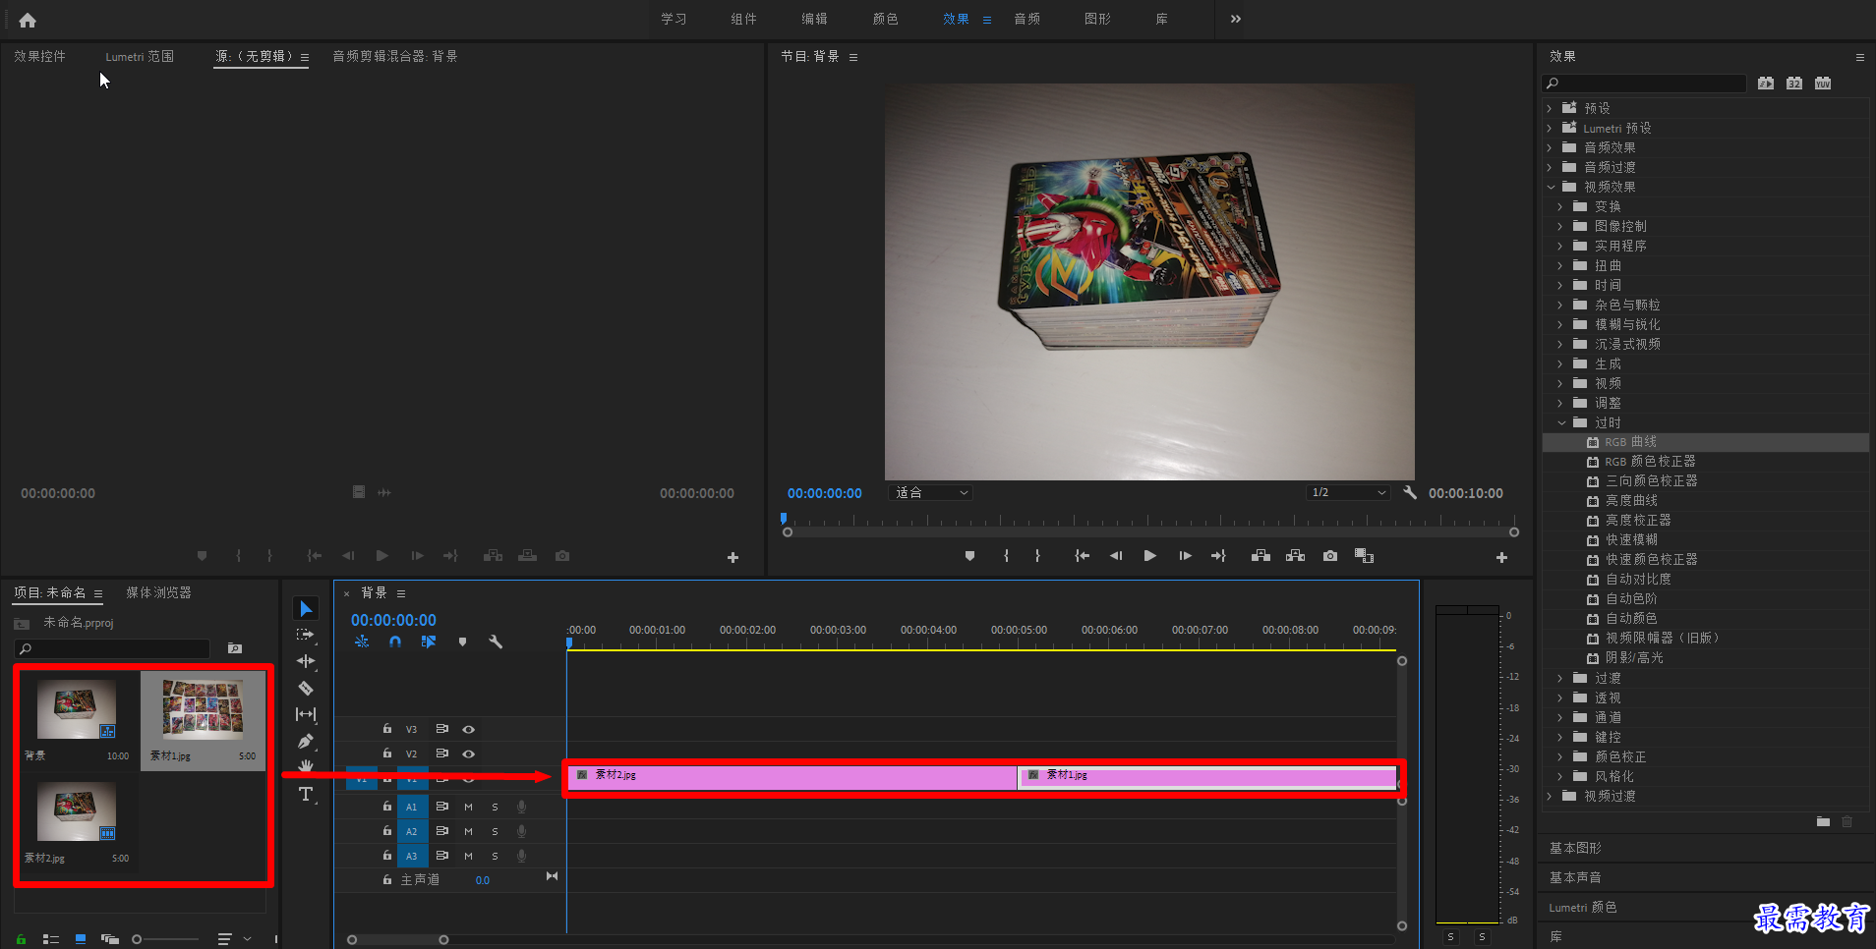Switch to 学习 workspace
This screenshot has width=1876, height=949.
pyautogui.click(x=674, y=19)
